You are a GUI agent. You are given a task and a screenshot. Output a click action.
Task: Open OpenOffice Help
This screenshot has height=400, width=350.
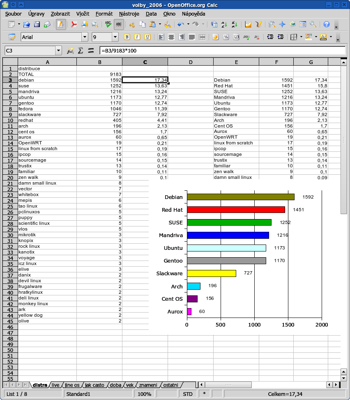click(326, 24)
